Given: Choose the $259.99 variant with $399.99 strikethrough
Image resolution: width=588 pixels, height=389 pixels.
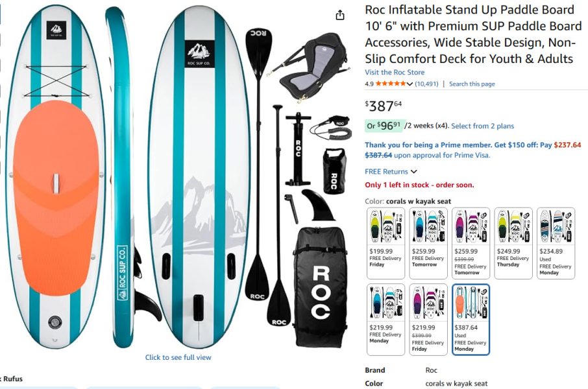Looking at the screenshot, I should [x=471, y=243].
